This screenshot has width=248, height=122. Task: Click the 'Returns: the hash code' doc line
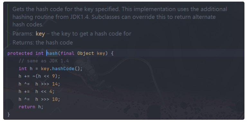pos(43,43)
